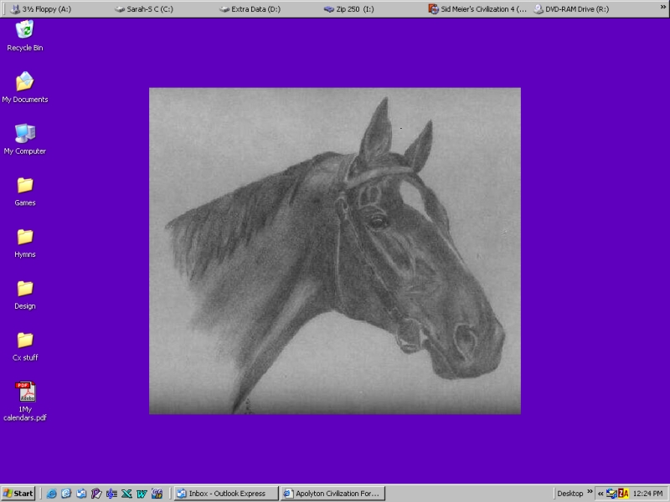This screenshot has height=502, width=670.
Task: Select the Design folder
Action: [25, 289]
